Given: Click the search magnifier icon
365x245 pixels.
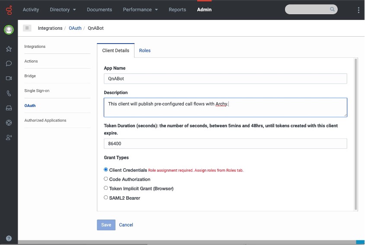Looking at the screenshot, I should pyautogui.click(x=332, y=9).
